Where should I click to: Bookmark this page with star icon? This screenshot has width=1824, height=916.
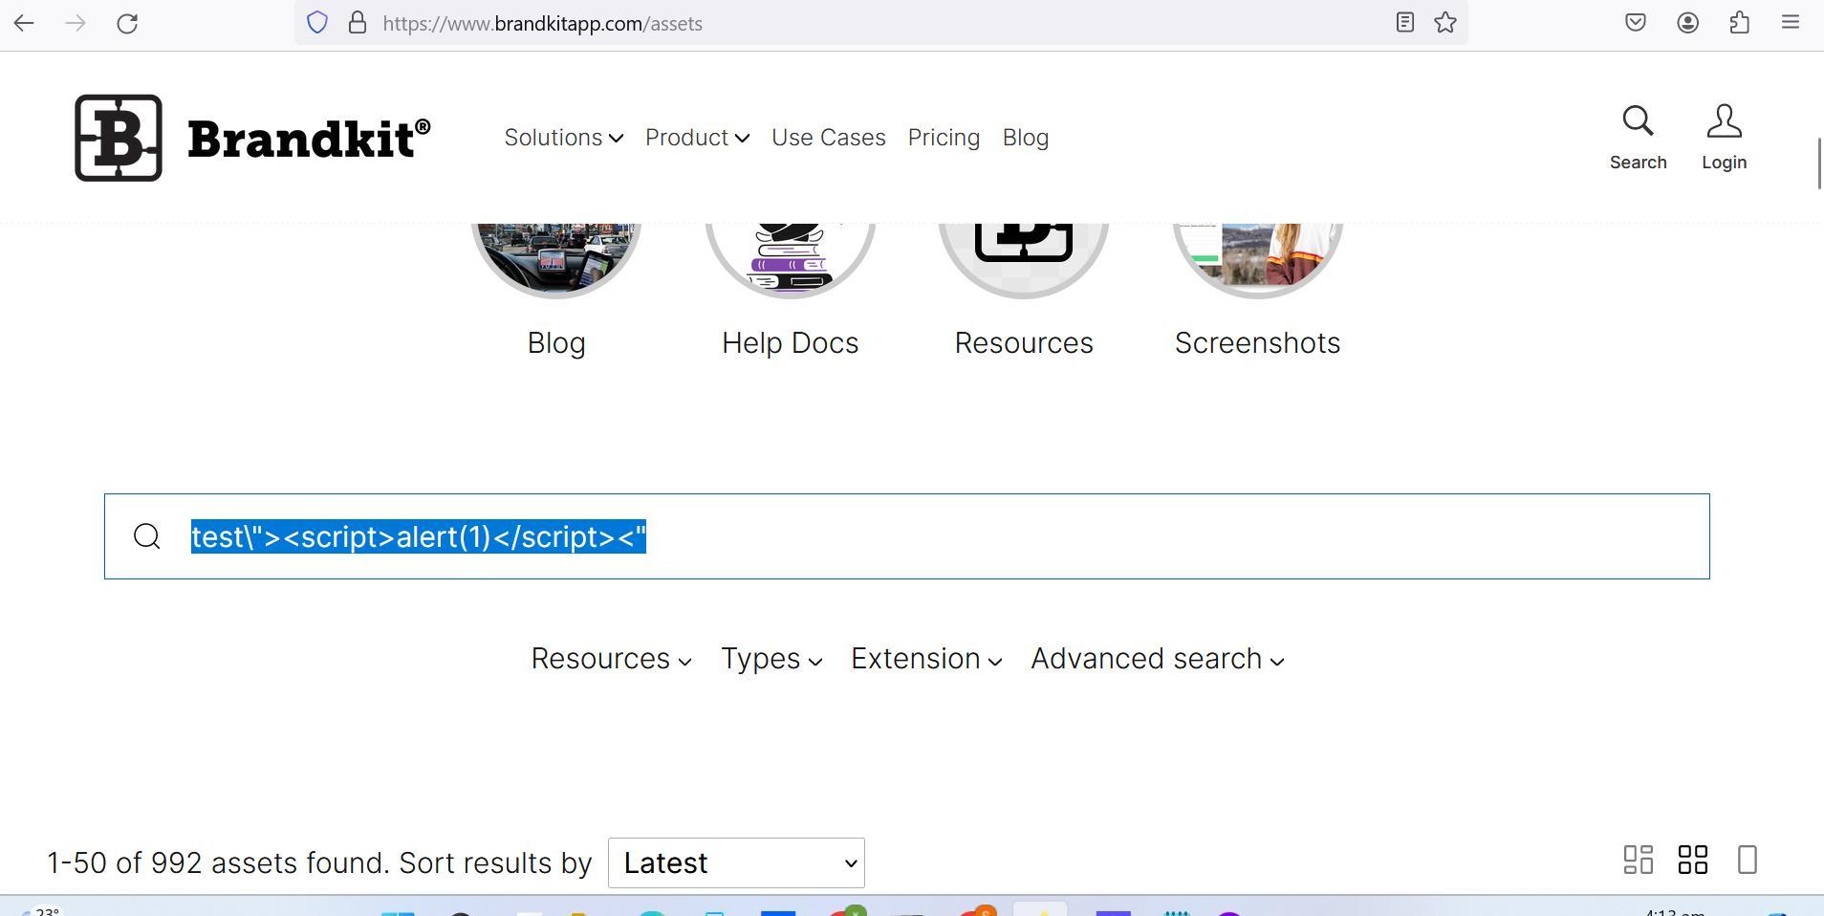1445,23
